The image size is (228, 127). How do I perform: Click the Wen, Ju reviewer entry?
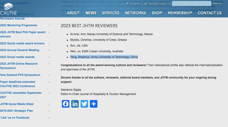click(97, 51)
